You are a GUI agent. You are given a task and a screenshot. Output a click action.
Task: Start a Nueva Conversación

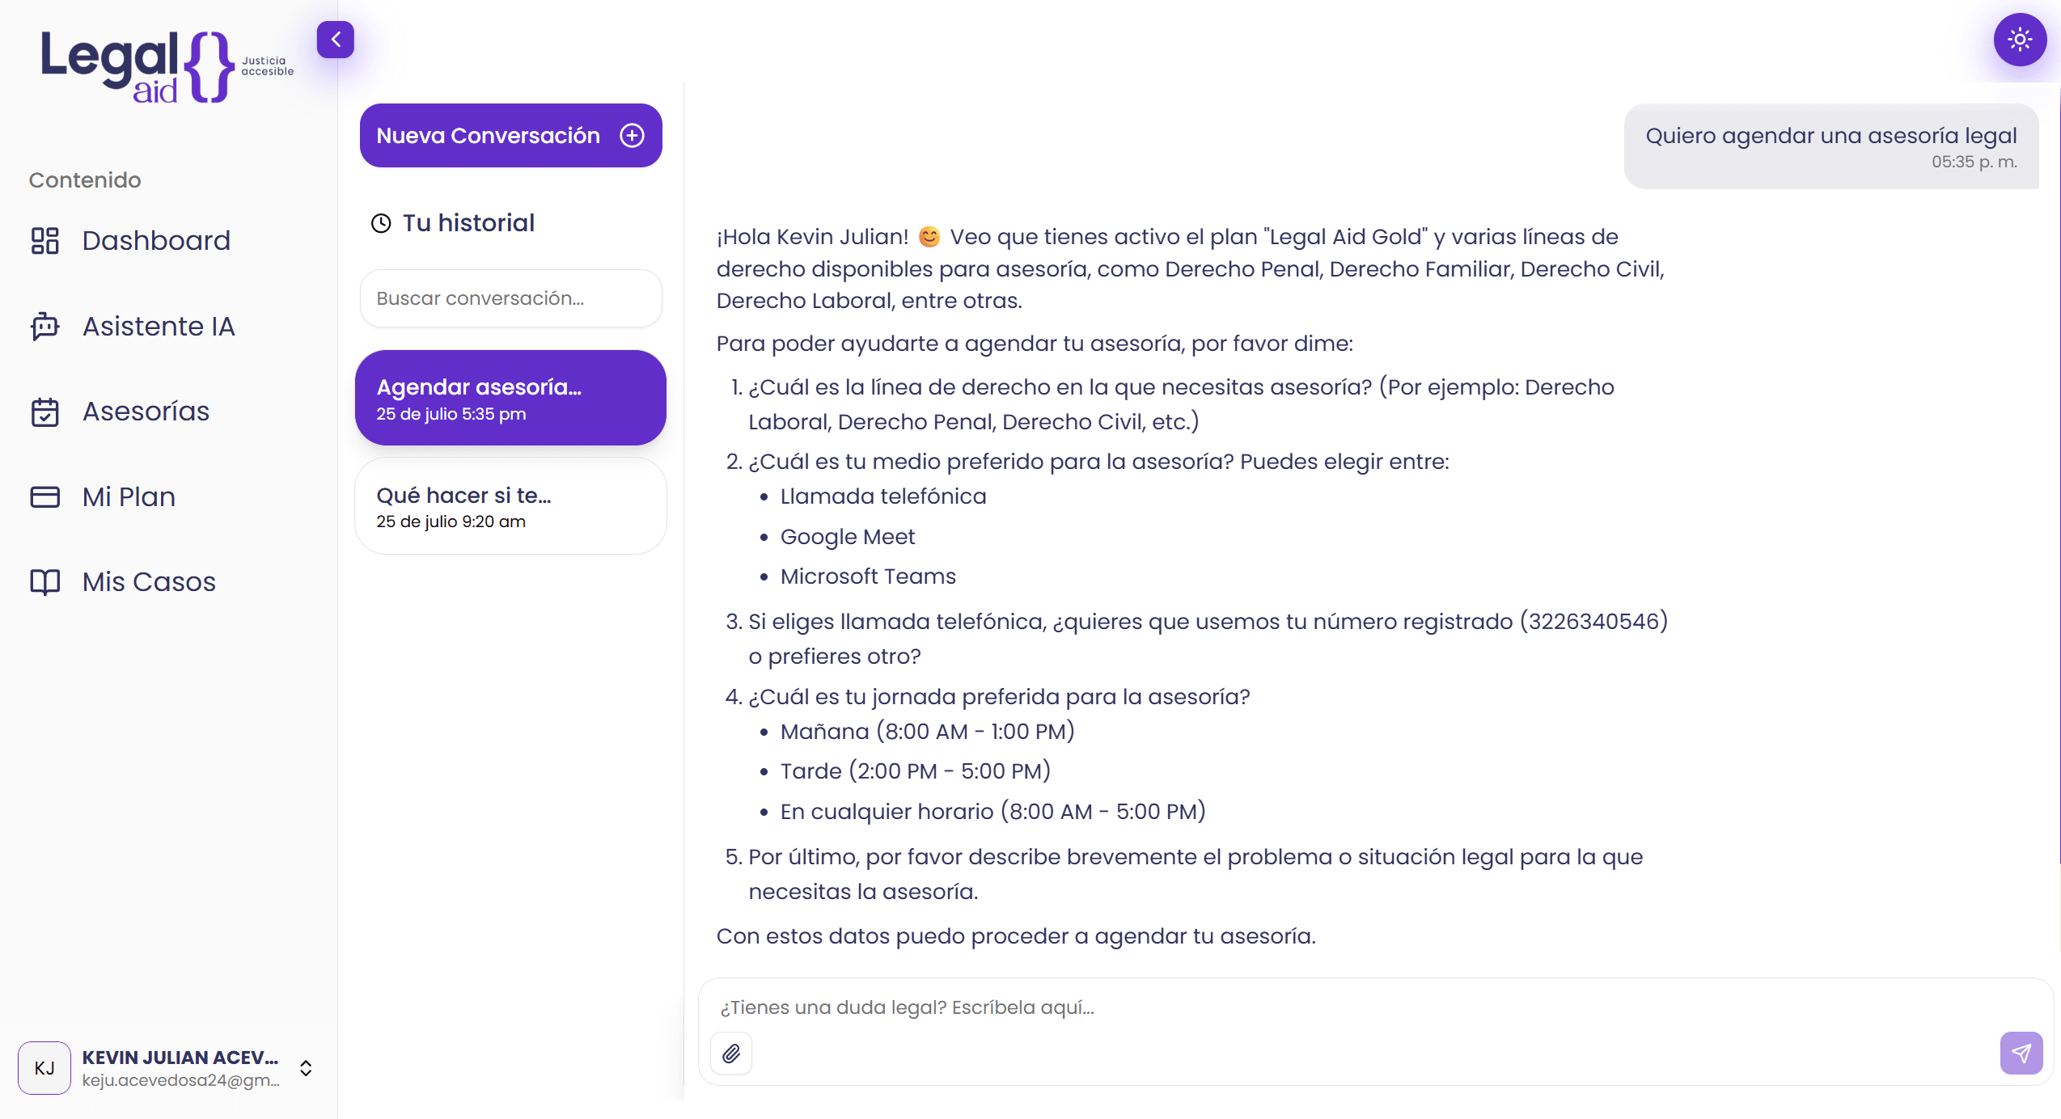(x=511, y=136)
